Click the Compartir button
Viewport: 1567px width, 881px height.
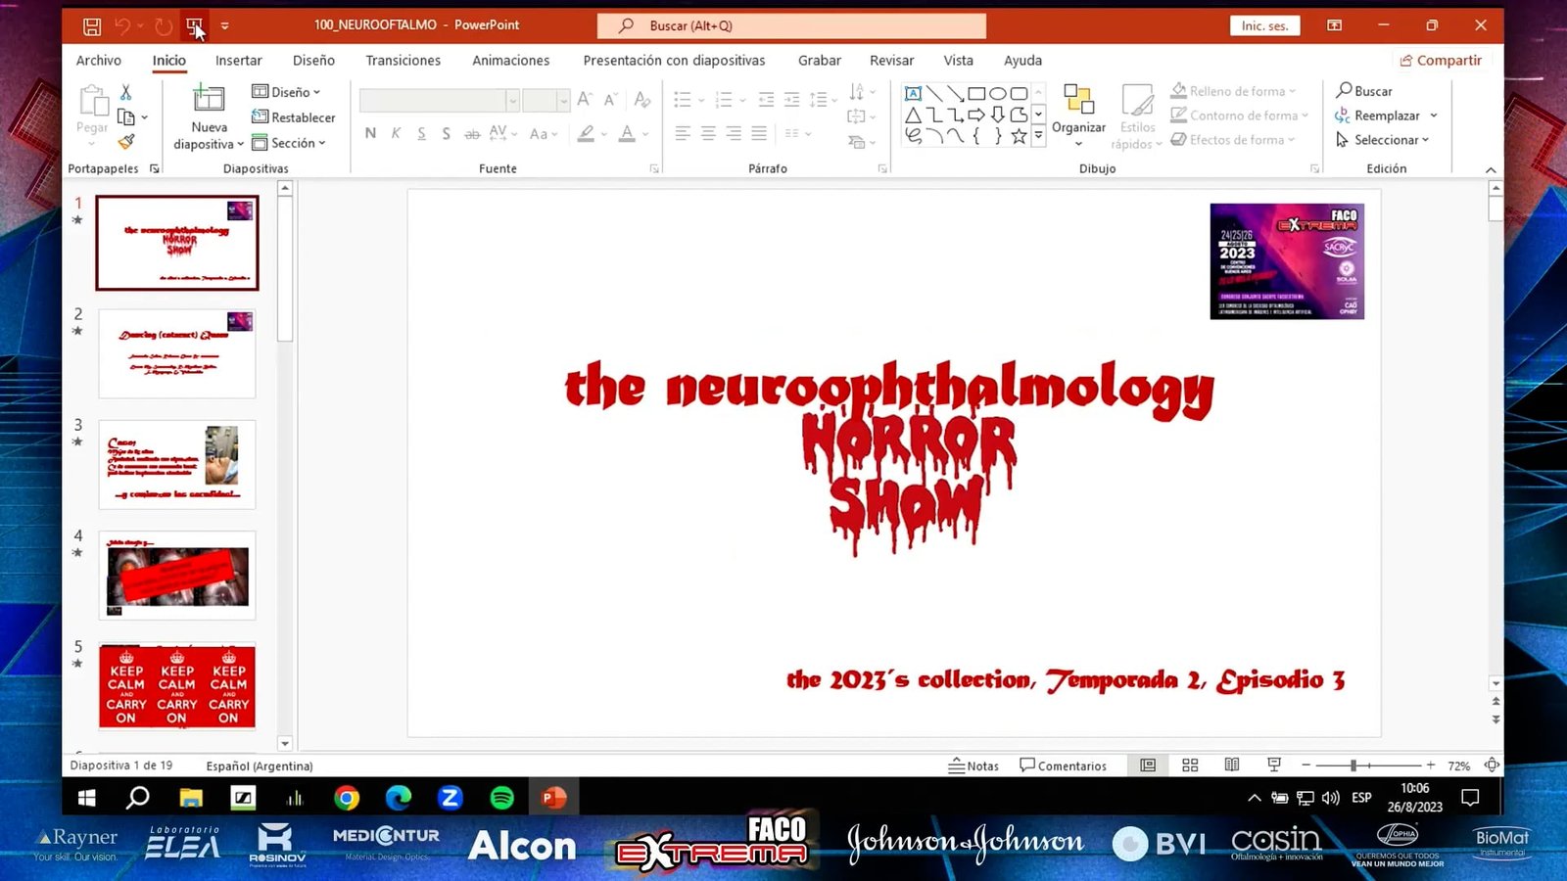1441,61
